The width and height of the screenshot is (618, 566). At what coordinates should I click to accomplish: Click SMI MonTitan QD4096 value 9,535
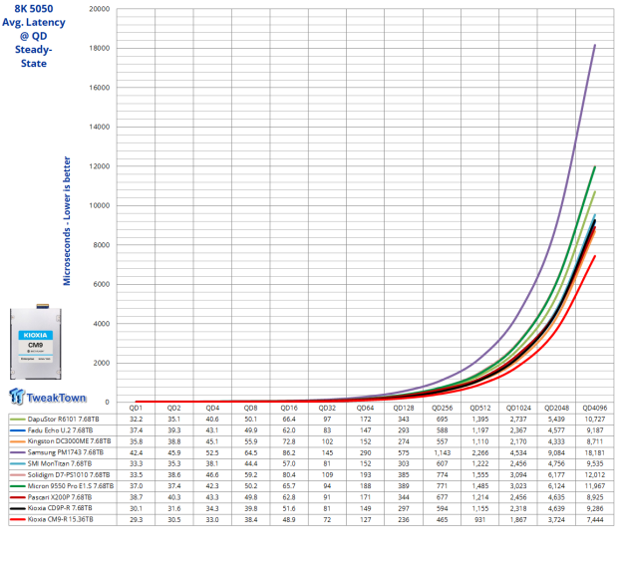(595, 464)
